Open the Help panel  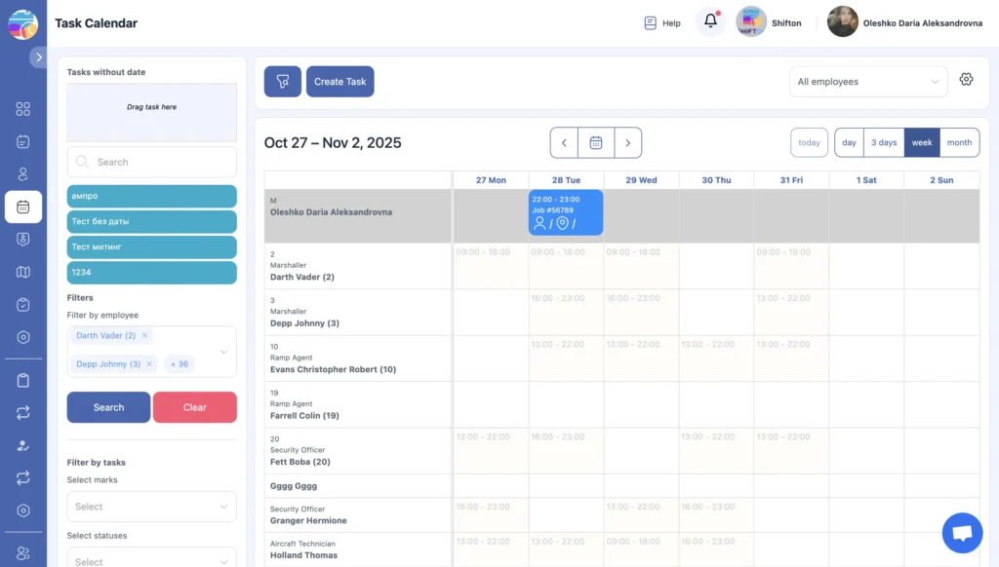pyautogui.click(x=660, y=22)
